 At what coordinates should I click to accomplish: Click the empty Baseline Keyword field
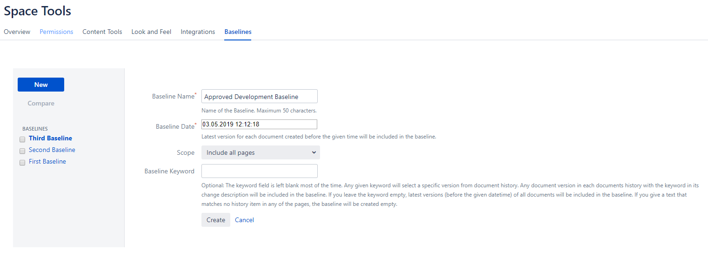(x=259, y=171)
